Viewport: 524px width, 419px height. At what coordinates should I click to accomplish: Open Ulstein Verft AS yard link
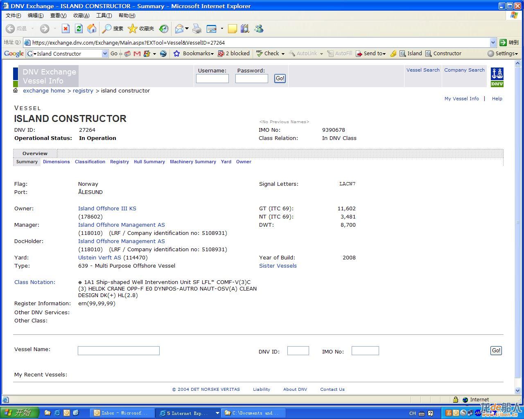(99, 257)
